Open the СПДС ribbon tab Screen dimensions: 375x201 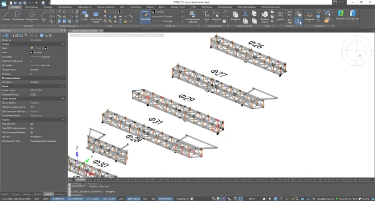click(193, 7)
